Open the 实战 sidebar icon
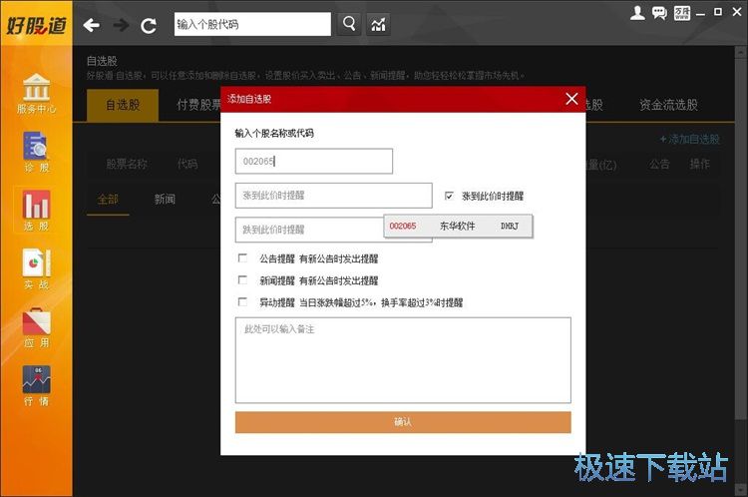 coord(36,269)
